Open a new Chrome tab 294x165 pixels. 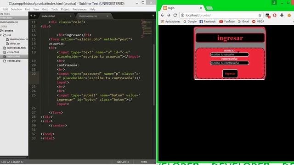click(209, 8)
